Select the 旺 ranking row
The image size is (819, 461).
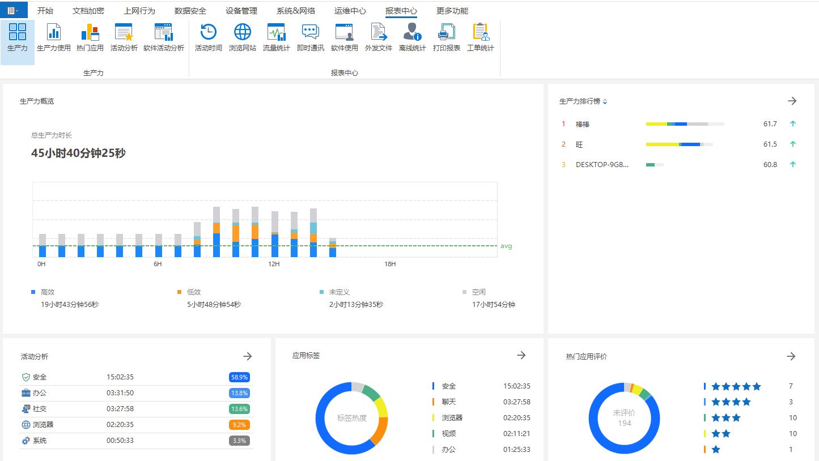click(x=679, y=144)
